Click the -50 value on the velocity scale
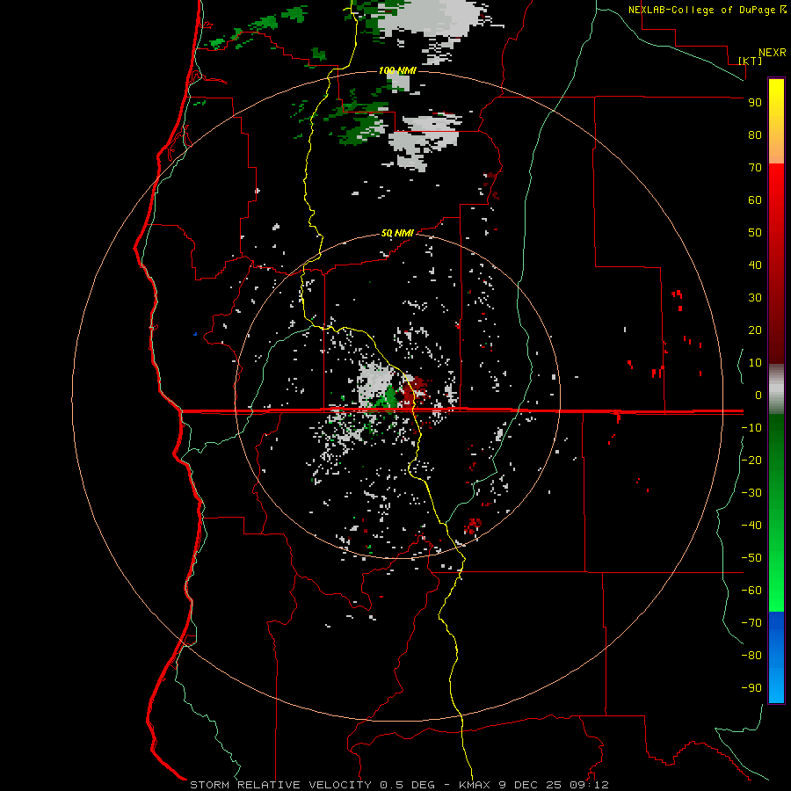 pos(751,558)
